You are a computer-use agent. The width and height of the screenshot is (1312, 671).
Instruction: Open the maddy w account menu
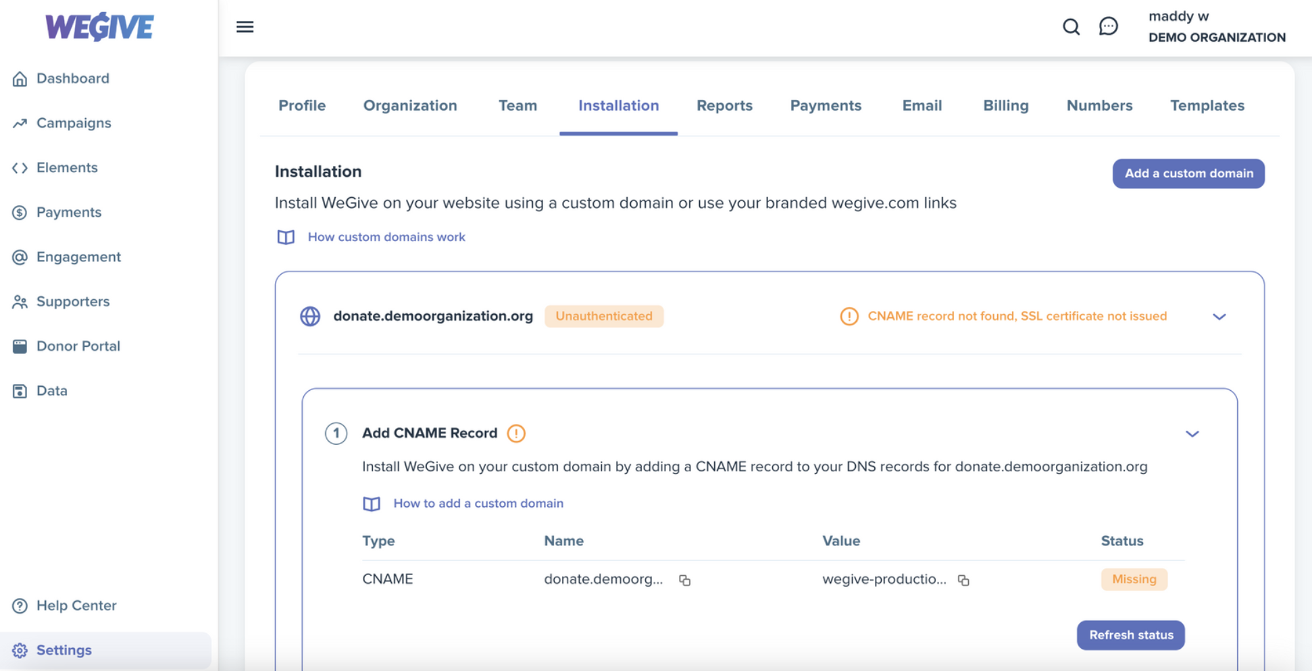pyautogui.click(x=1217, y=26)
